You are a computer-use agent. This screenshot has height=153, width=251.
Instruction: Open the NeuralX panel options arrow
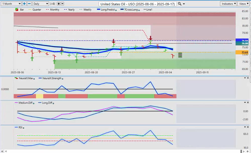coord(245,78)
